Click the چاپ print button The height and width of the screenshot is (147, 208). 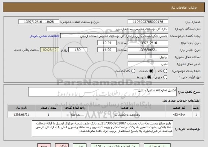click(x=80, y=145)
